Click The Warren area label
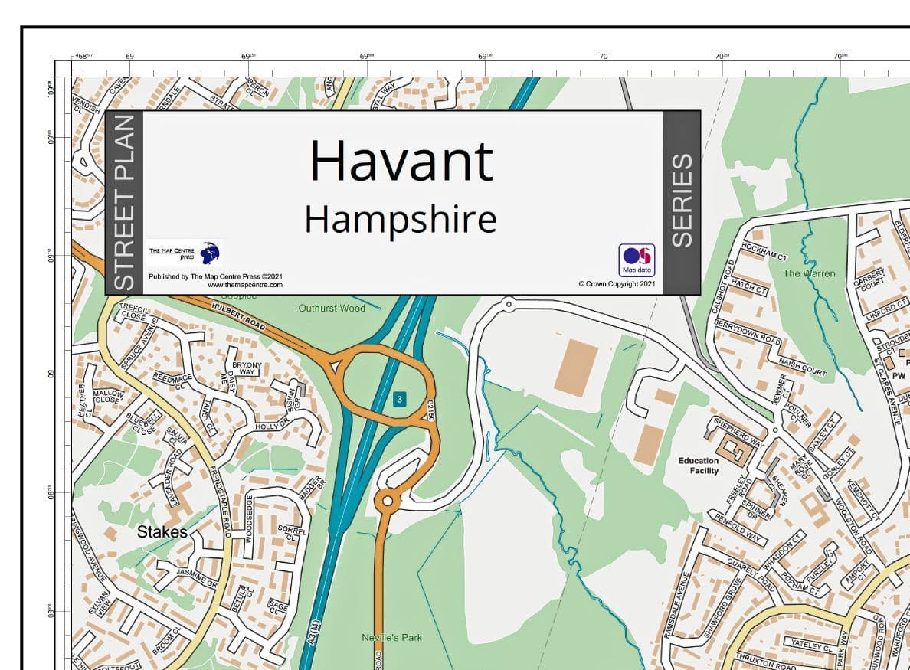This screenshot has width=910, height=670. click(809, 273)
